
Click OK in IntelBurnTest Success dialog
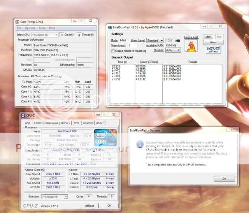(224, 179)
